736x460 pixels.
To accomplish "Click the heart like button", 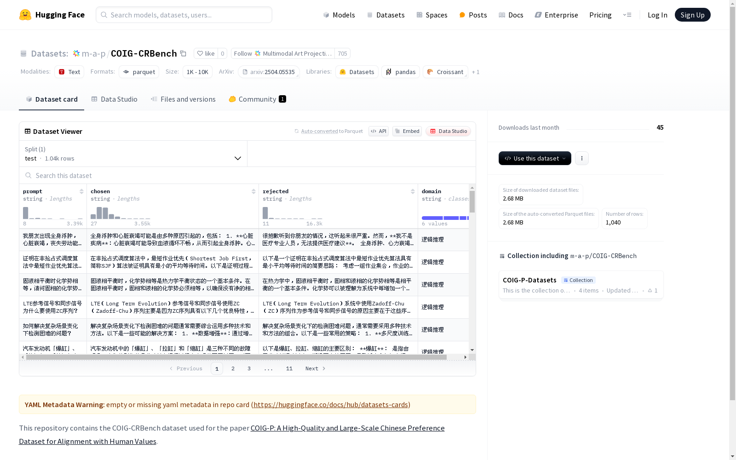I will (x=206, y=53).
